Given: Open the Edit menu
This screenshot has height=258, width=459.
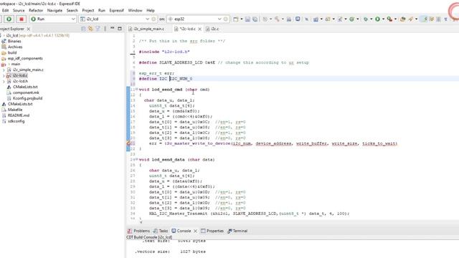Looking at the screenshot, I should [5, 10].
